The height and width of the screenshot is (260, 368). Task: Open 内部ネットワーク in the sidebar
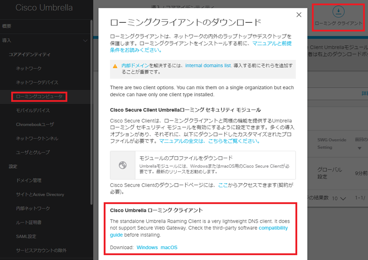tap(33, 208)
